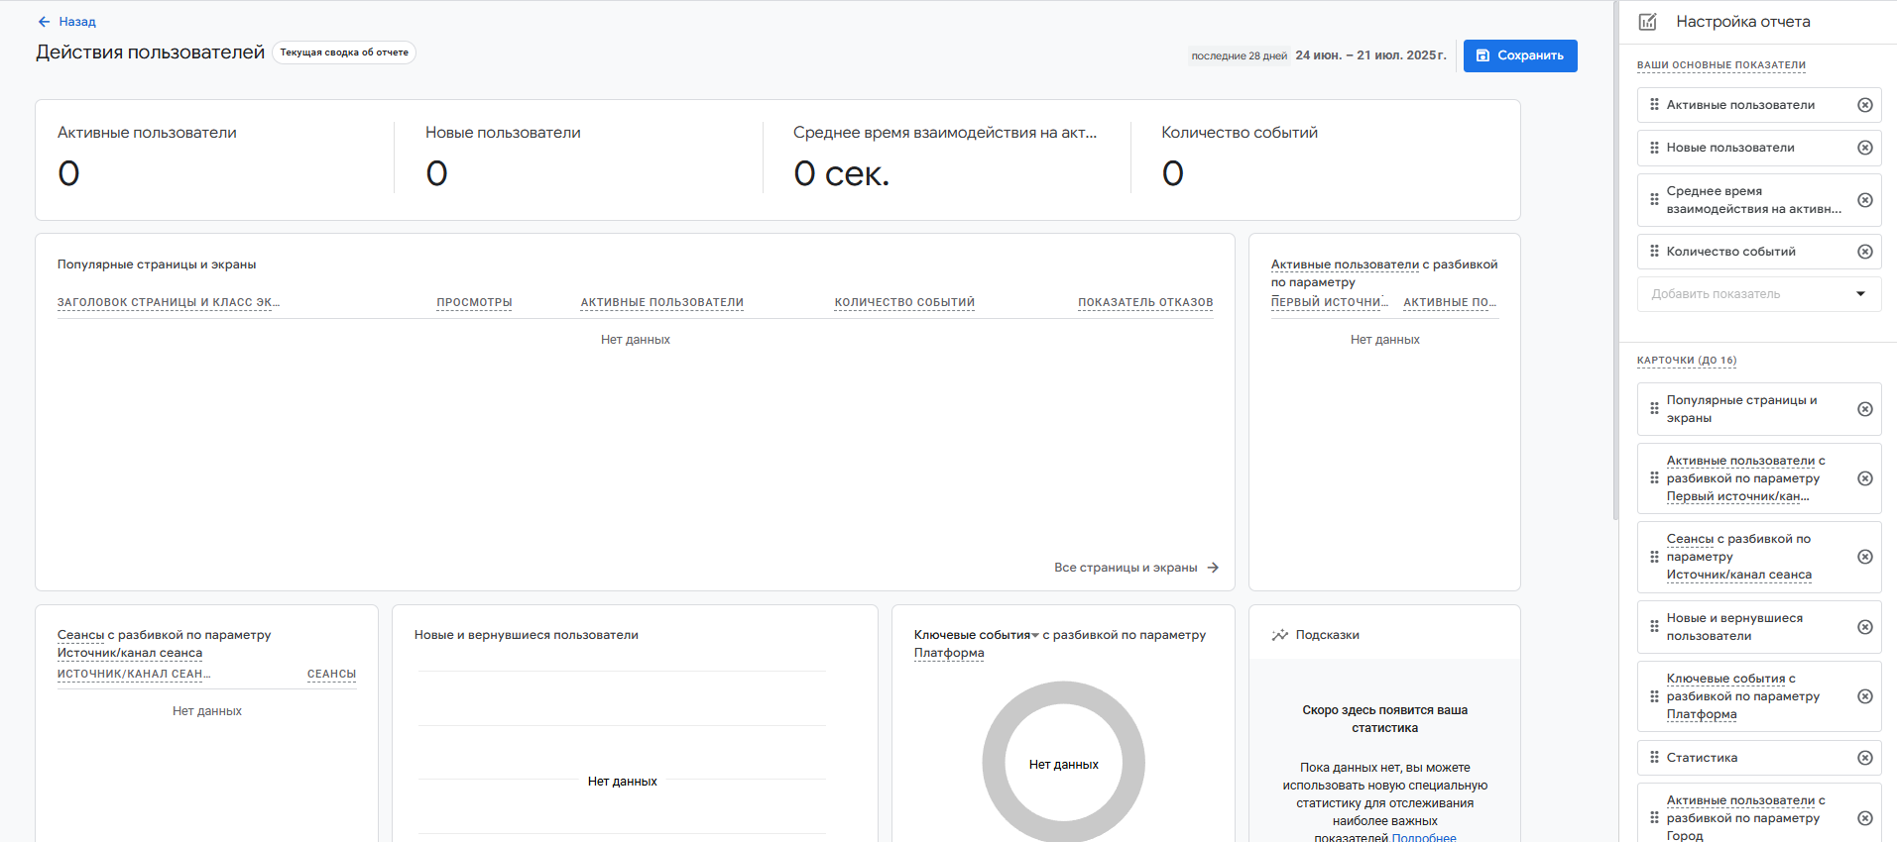The height and width of the screenshot is (842, 1897).
Task: Click Источник/канал сеанса dimension in sessions card
Action: pyautogui.click(x=130, y=653)
